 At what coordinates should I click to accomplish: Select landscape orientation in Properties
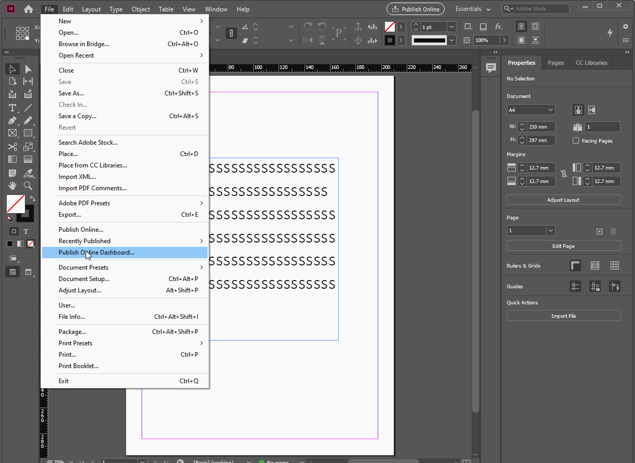pyautogui.click(x=592, y=110)
